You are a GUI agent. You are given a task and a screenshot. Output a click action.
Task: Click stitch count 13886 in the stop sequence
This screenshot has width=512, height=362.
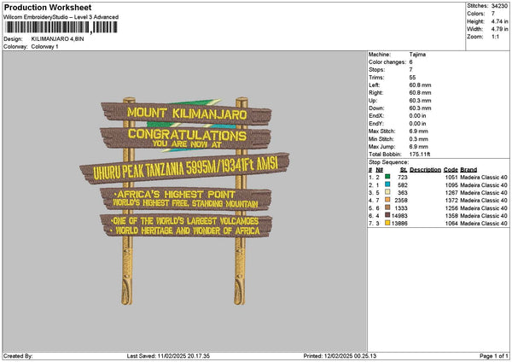[x=399, y=223]
